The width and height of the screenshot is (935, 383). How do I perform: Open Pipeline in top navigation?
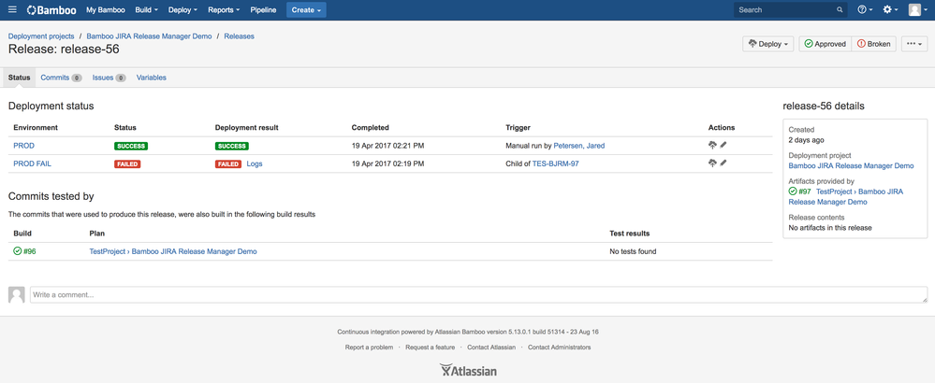(263, 10)
